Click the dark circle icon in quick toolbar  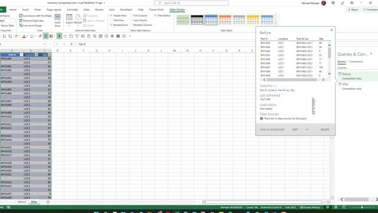coord(118,36)
